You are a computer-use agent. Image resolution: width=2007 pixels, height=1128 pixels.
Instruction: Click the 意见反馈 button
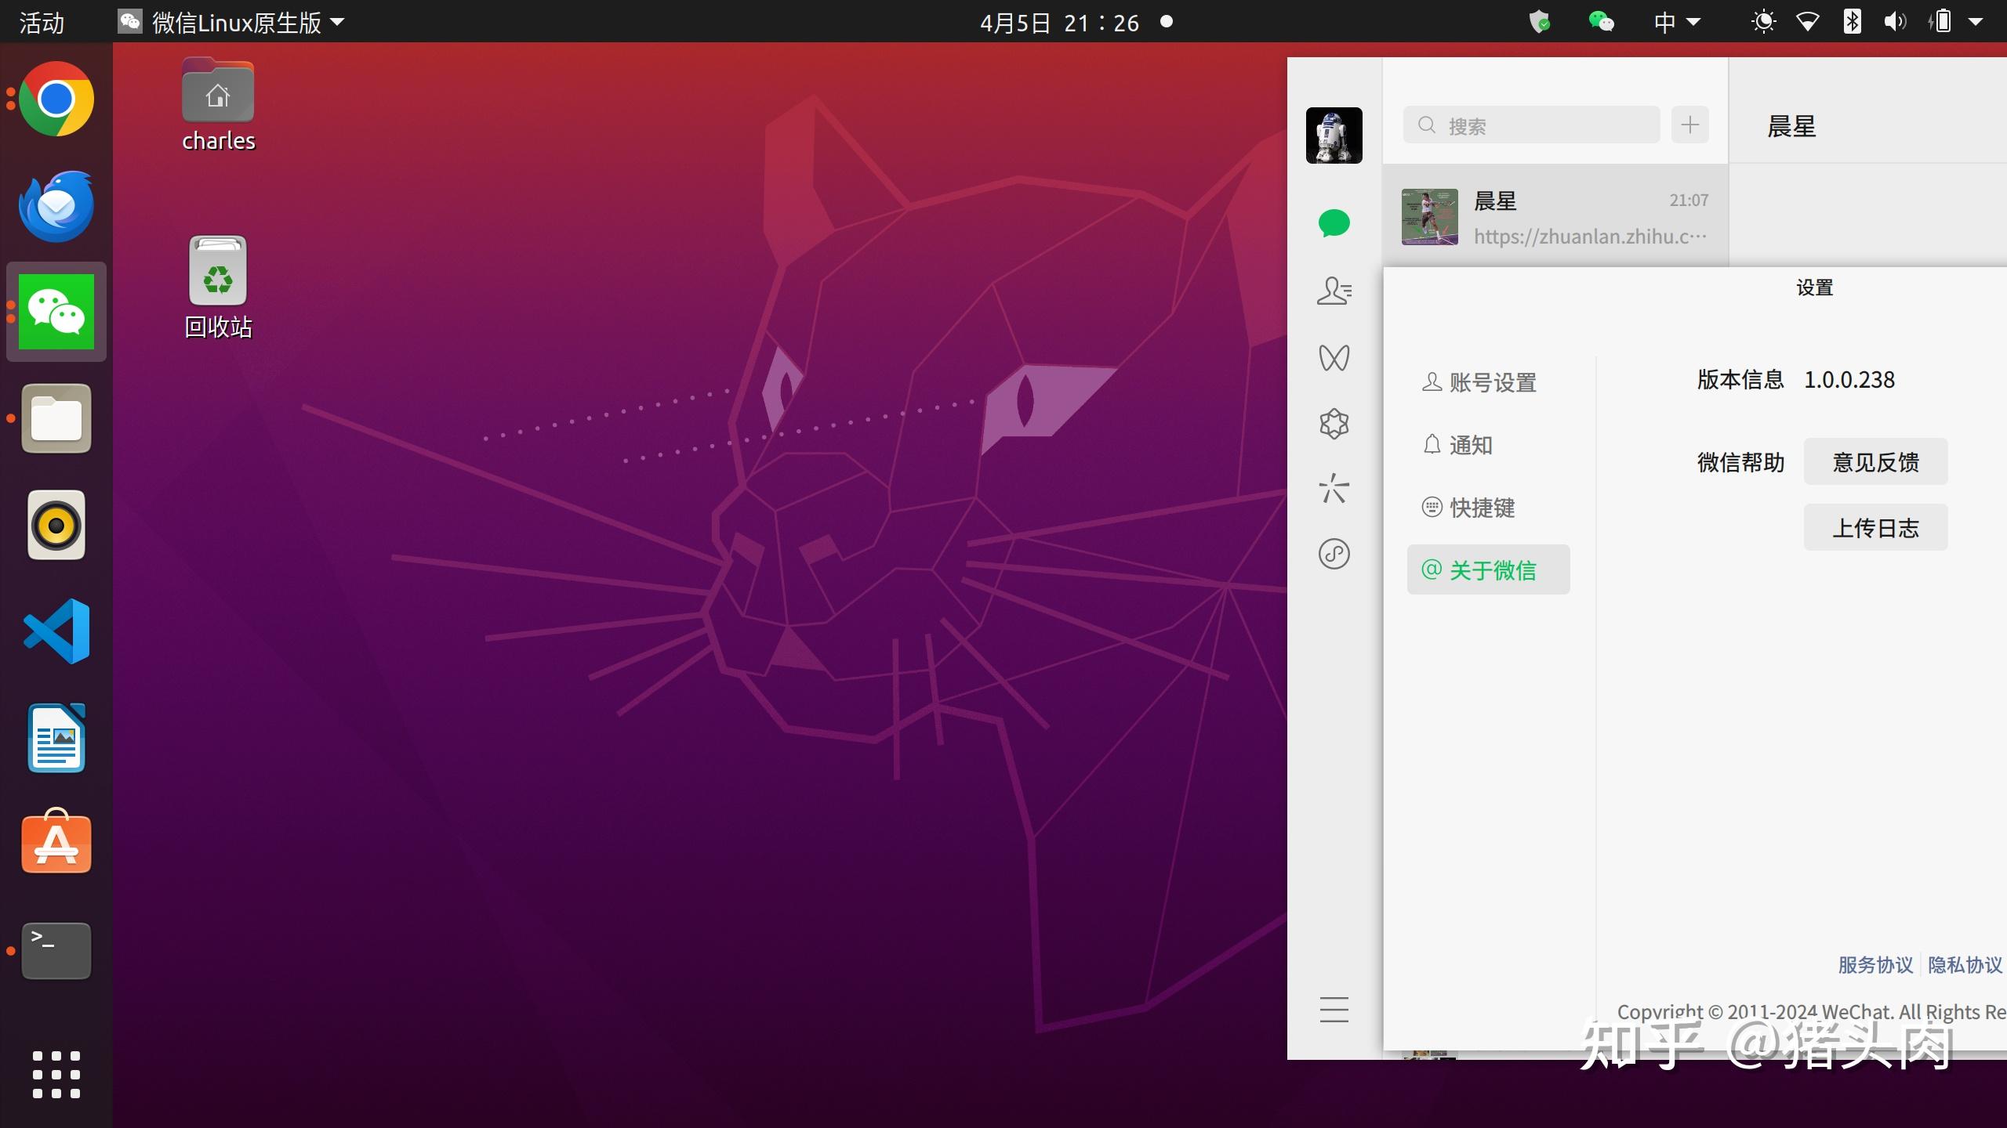click(1875, 462)
